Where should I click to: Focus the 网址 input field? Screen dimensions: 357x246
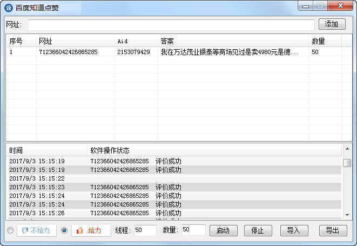click(171, 25)
